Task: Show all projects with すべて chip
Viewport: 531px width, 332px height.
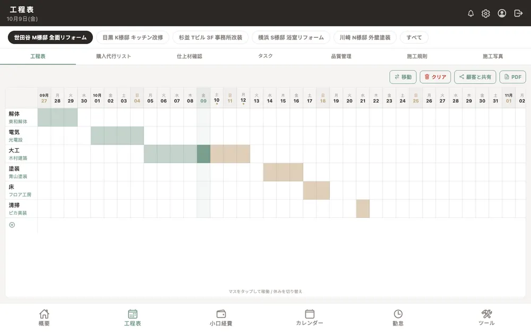Action: coord(414,37)
